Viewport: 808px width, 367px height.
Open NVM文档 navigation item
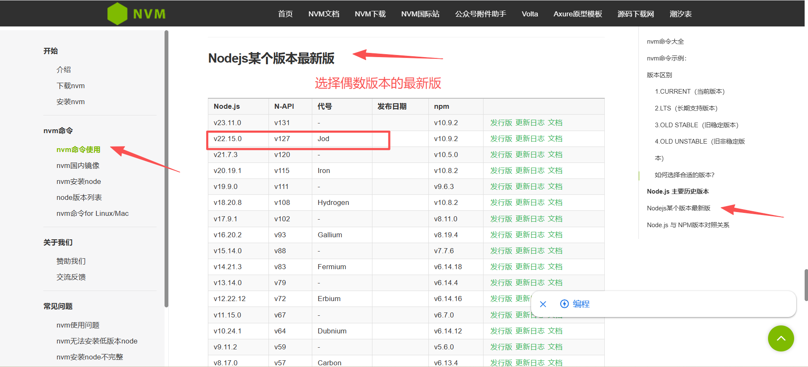[324, 14]
